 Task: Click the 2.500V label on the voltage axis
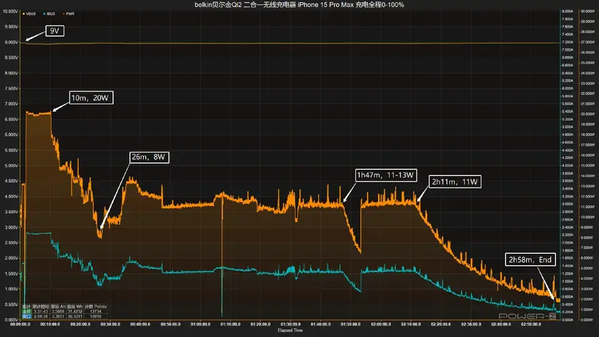click(11, 243)
